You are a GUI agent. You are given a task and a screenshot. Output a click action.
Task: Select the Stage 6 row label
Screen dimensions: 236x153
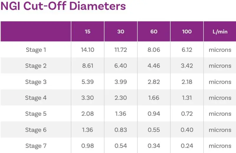coord(36,130)
